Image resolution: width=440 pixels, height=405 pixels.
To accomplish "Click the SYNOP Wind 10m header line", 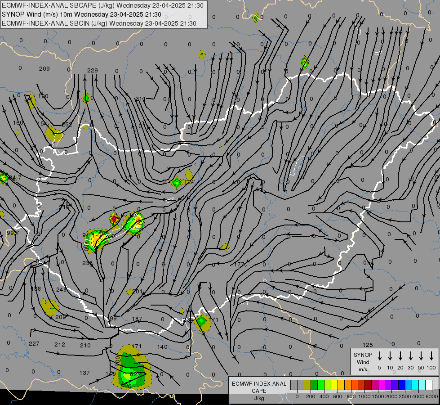I will coord(81,14).
